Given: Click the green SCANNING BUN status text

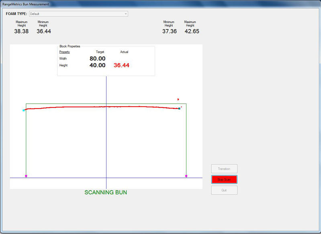Looking at the screenshot, I should 106,193.
